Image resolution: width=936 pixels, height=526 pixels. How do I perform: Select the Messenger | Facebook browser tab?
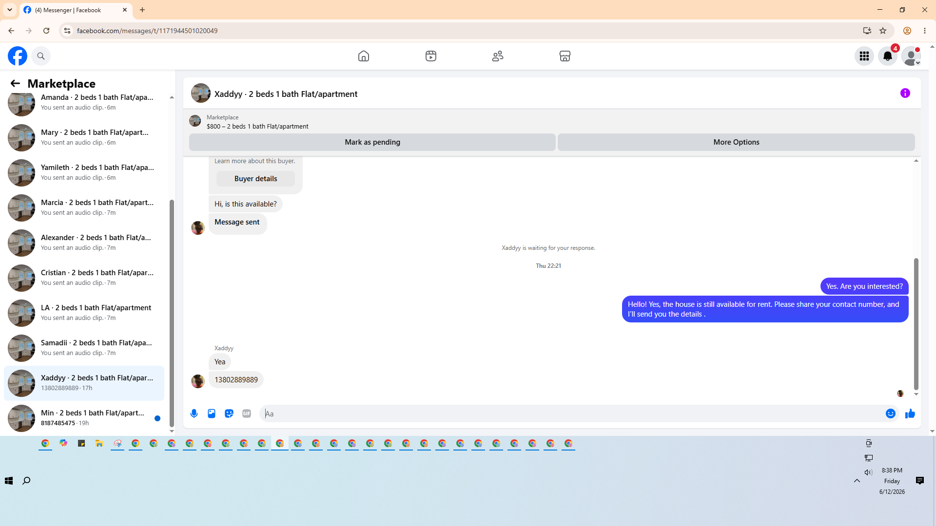pos(76,10)
